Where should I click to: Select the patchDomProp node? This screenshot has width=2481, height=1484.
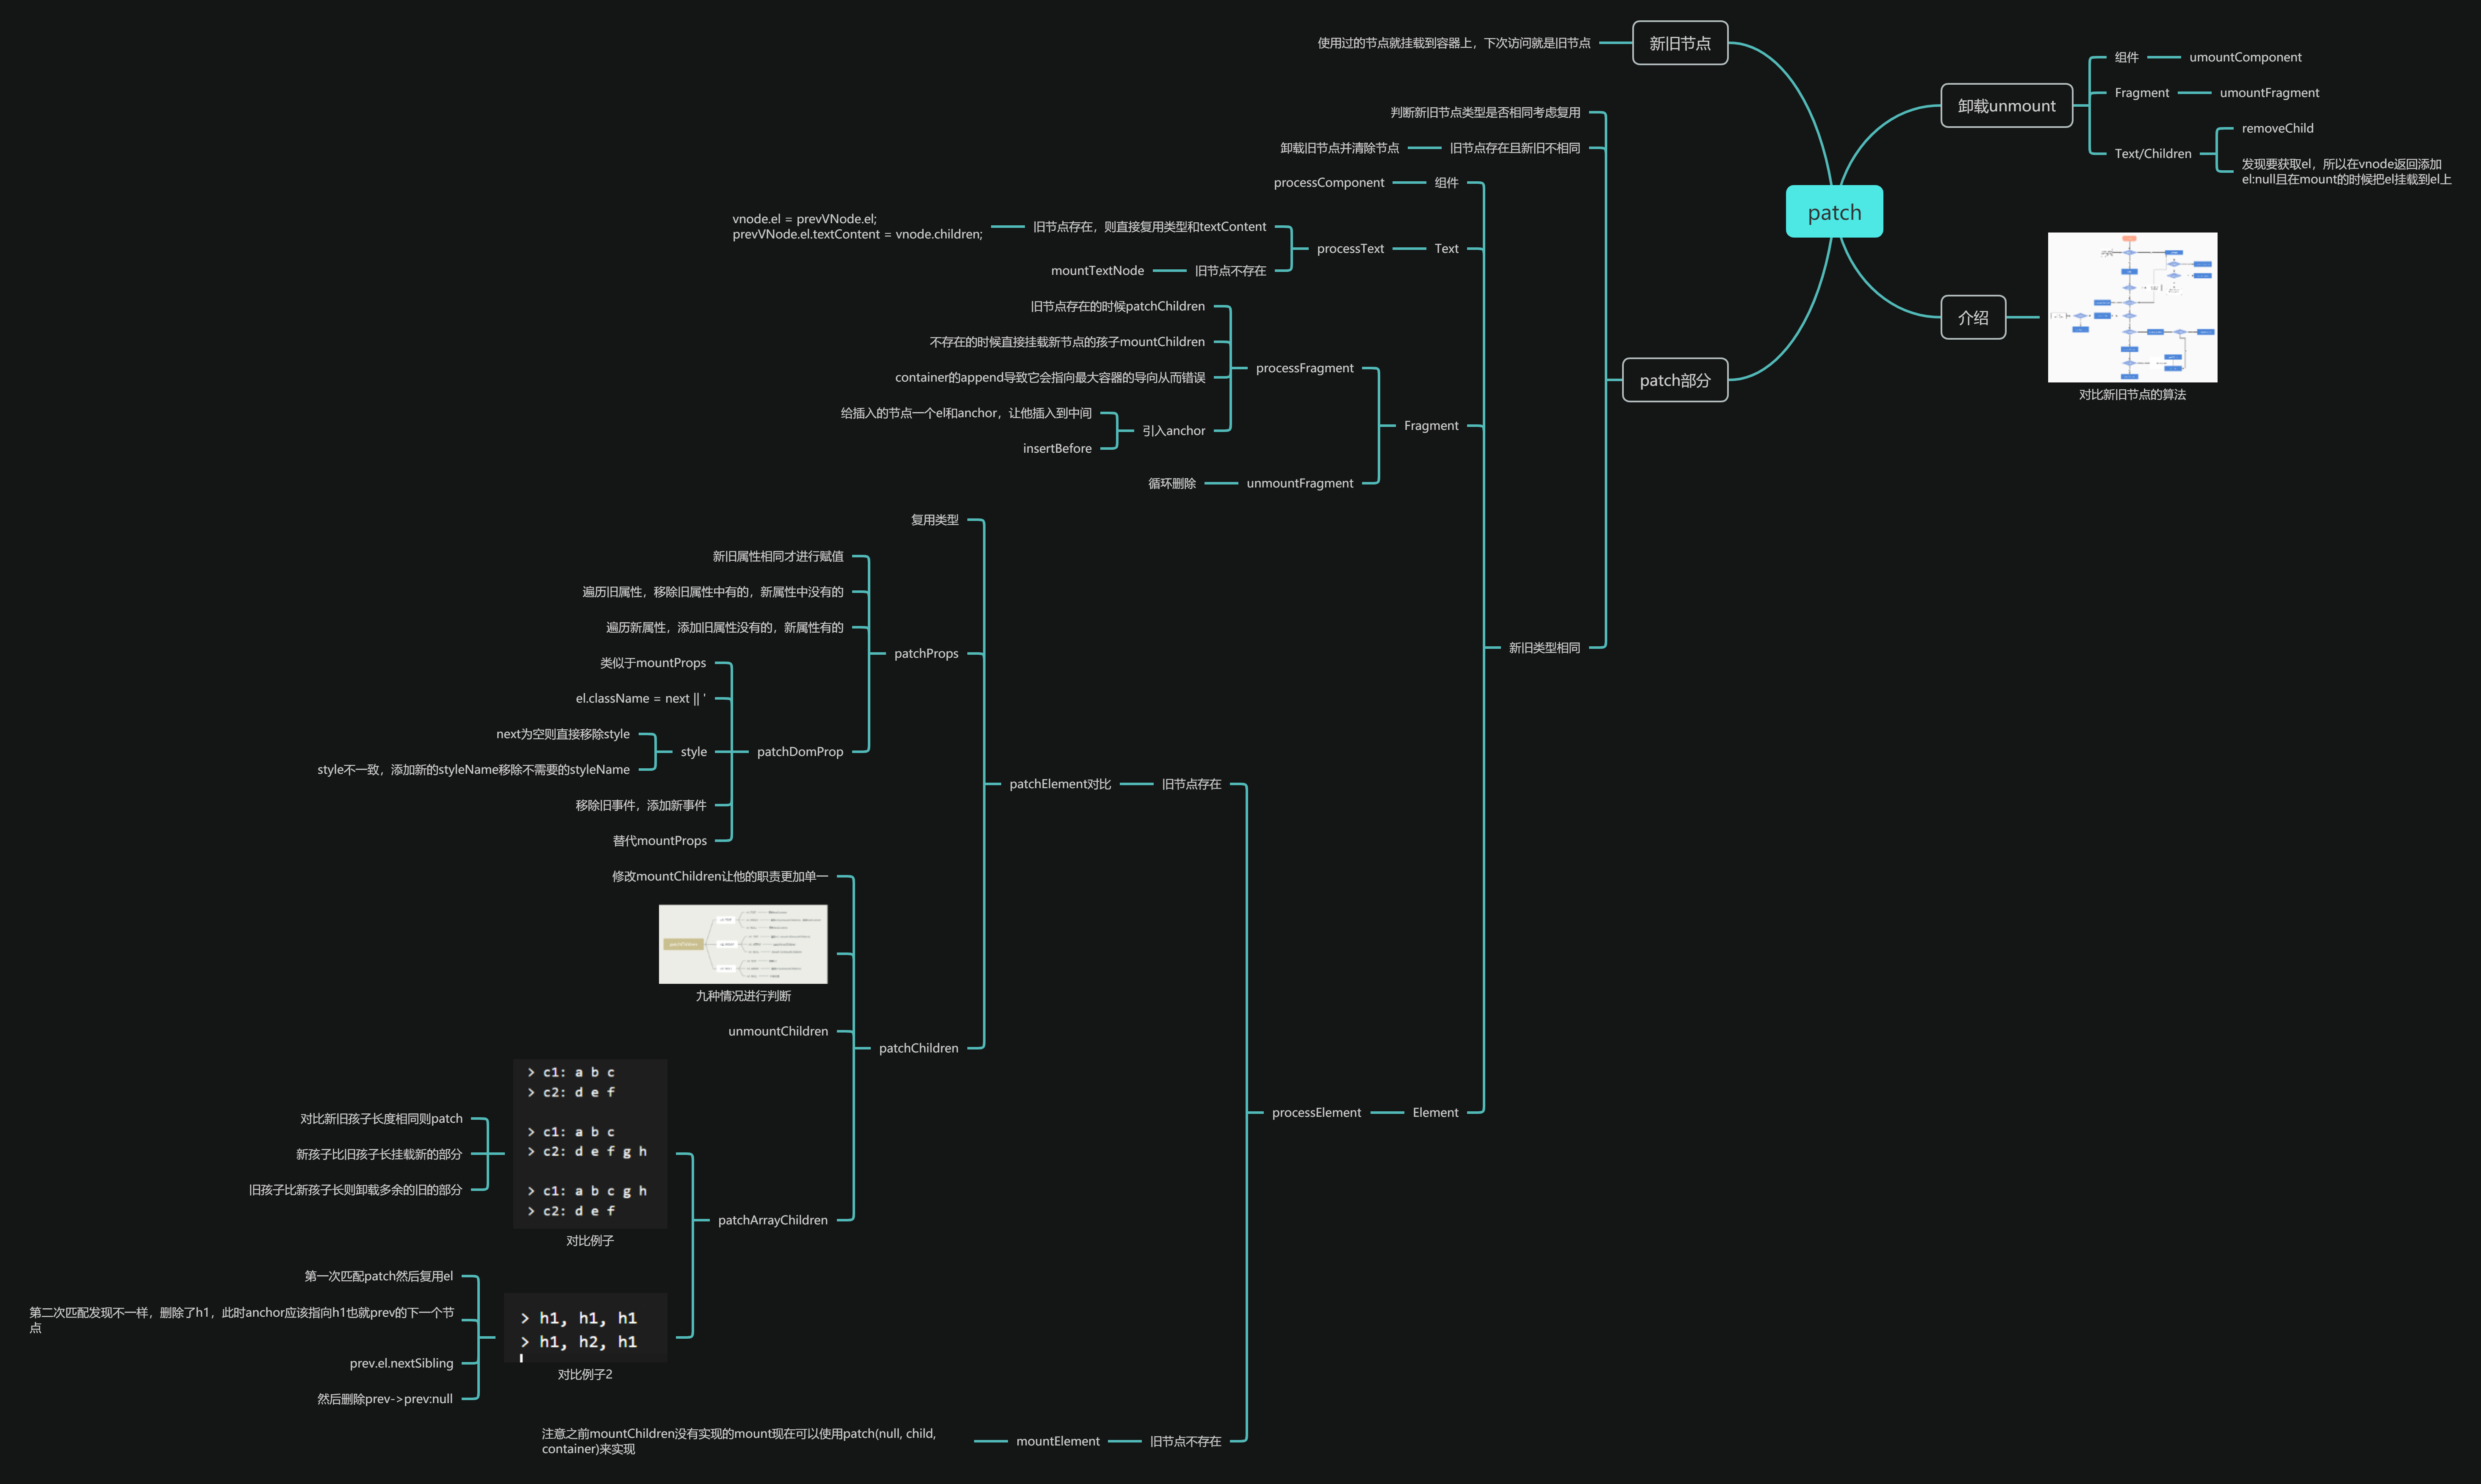800,752
